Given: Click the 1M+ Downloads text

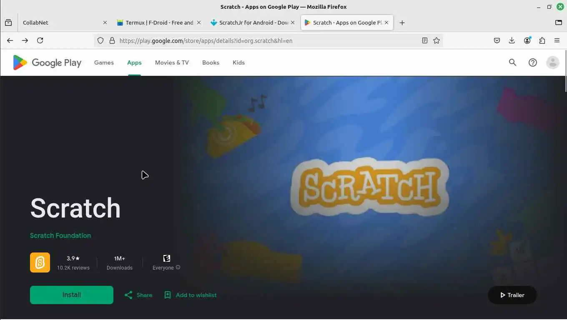Looking at the screenshot, I should tap(120, 263).
